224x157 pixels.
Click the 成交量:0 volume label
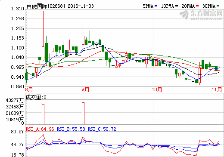(36, 97)
